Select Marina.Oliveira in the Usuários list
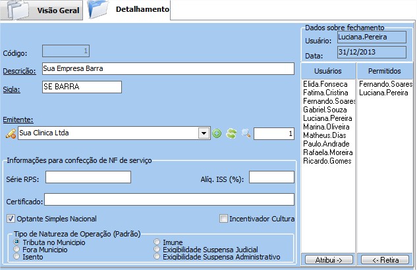 pyautogui.click(x=326, y=127)
